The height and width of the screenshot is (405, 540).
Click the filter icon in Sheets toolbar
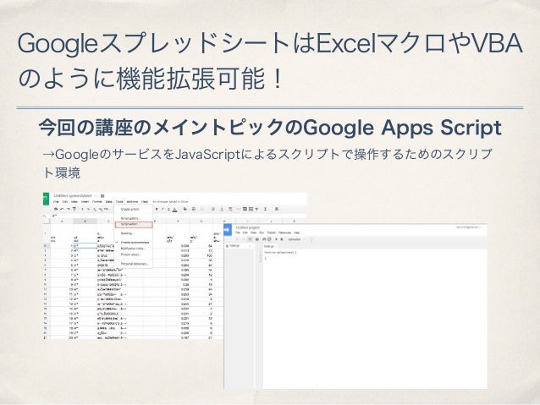[257, 209]
